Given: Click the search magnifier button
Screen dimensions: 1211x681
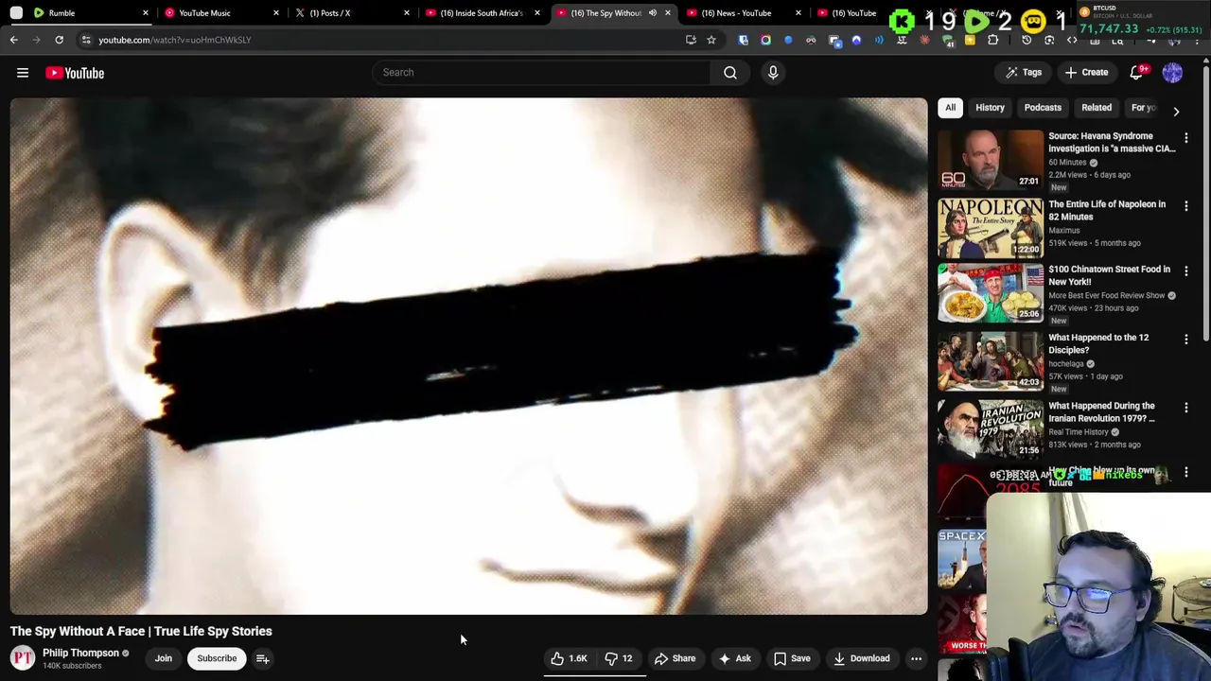Looking at the screenshot, I should coord(730,72).
